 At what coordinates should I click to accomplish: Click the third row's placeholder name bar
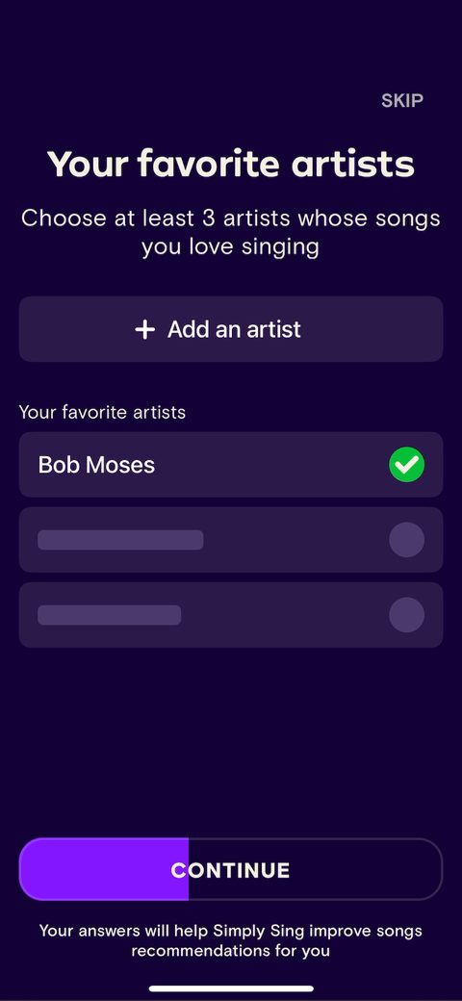click(x=109, y=615)
